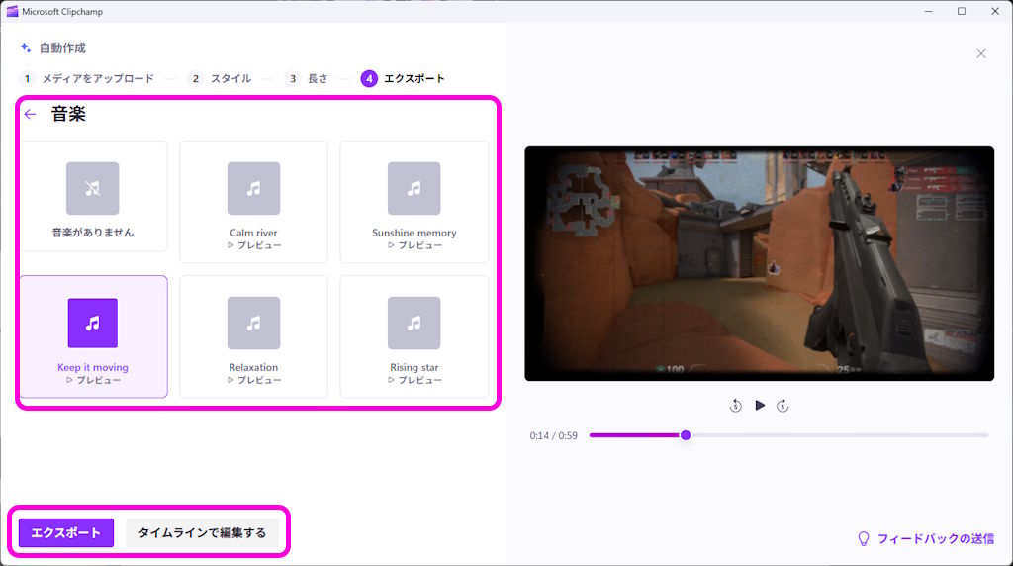The width and height of the screenshot is (1013, 566).
Task: Click the purple playback slider handle
Action: coord(686,435)
